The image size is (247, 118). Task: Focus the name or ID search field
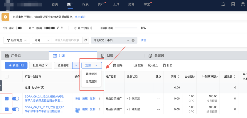(x=67, y=40)
